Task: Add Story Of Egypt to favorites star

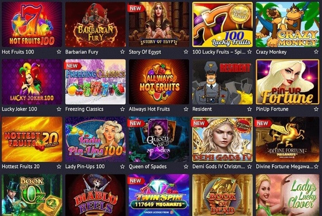Action: click(186, 52)
